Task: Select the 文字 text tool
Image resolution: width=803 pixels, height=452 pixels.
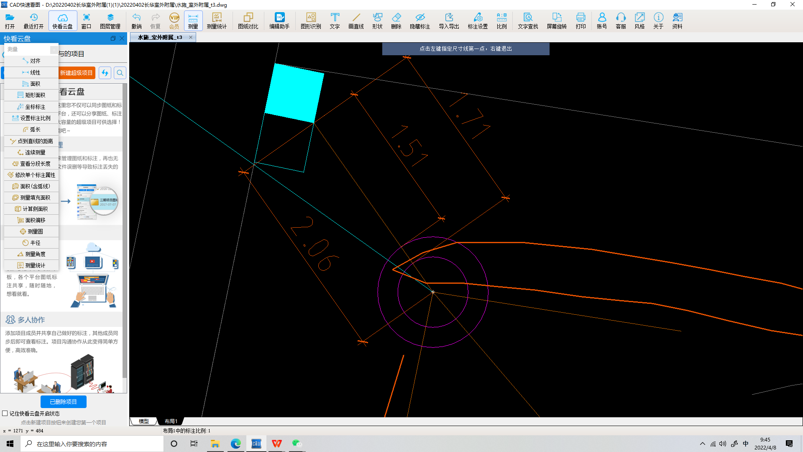Action: [x=335, y=21]
